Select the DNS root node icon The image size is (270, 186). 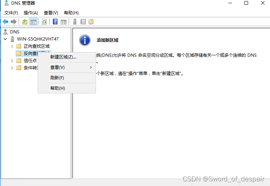point(5,32)
